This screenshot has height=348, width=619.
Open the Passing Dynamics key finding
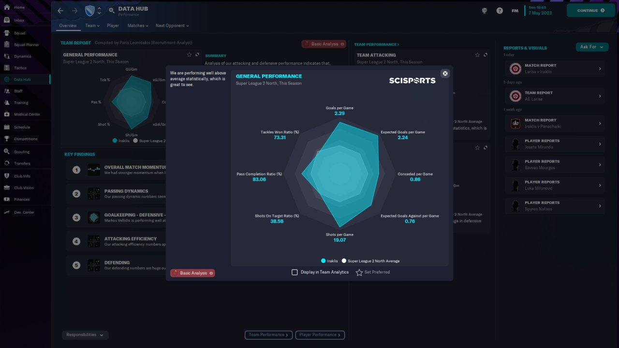pos(116,194)
